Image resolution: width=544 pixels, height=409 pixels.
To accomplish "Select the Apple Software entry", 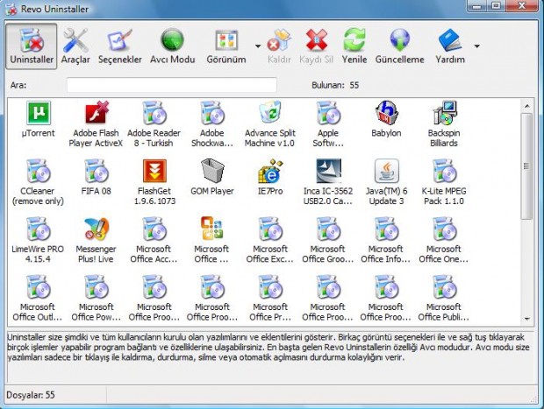I will [x=328, y=124].
